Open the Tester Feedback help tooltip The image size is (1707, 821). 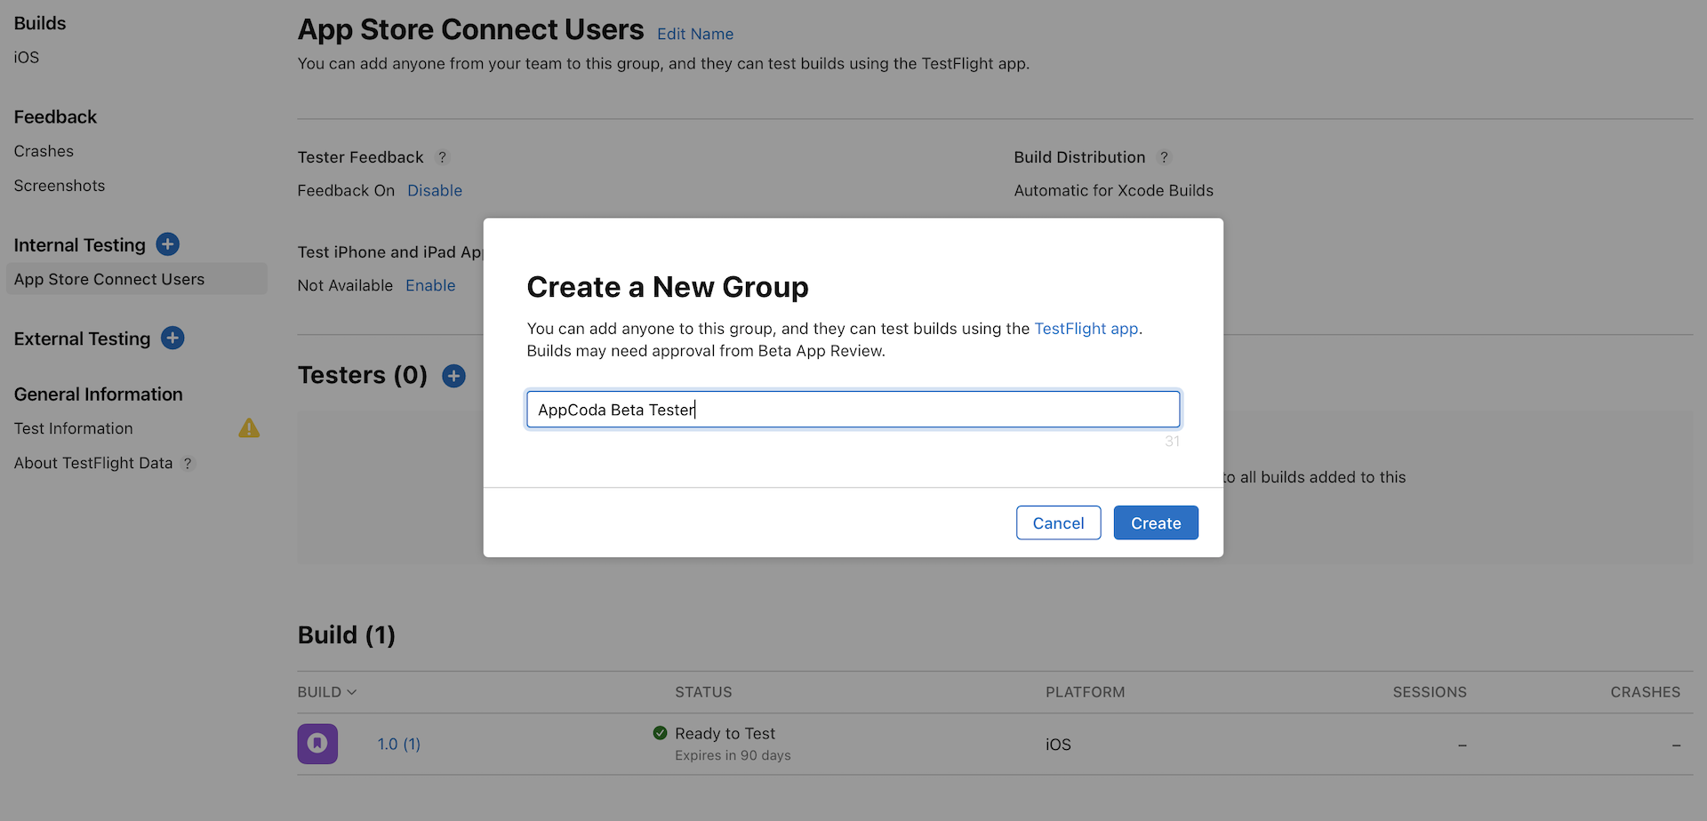443,157
